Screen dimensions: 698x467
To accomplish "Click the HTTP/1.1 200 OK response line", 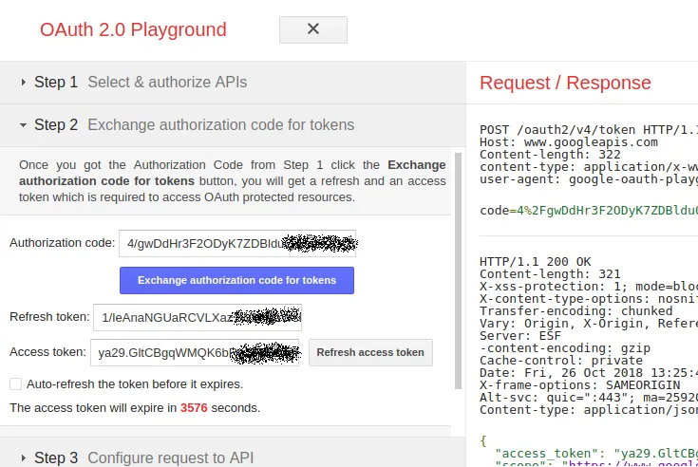I will coord(536,262).
